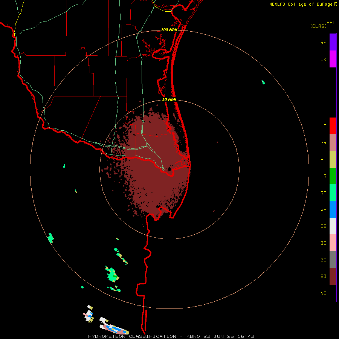Click the 16:43 timestamp

coord(246,336)
